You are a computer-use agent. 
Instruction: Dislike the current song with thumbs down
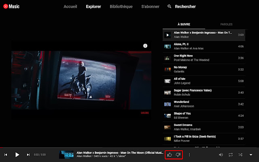[178, 155]
